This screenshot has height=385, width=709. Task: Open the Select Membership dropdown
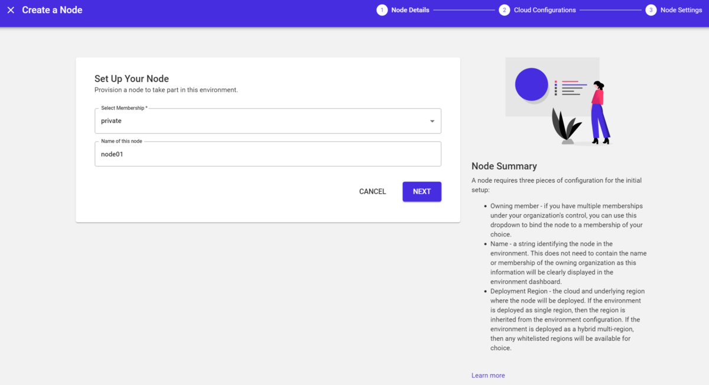[268, 121]
